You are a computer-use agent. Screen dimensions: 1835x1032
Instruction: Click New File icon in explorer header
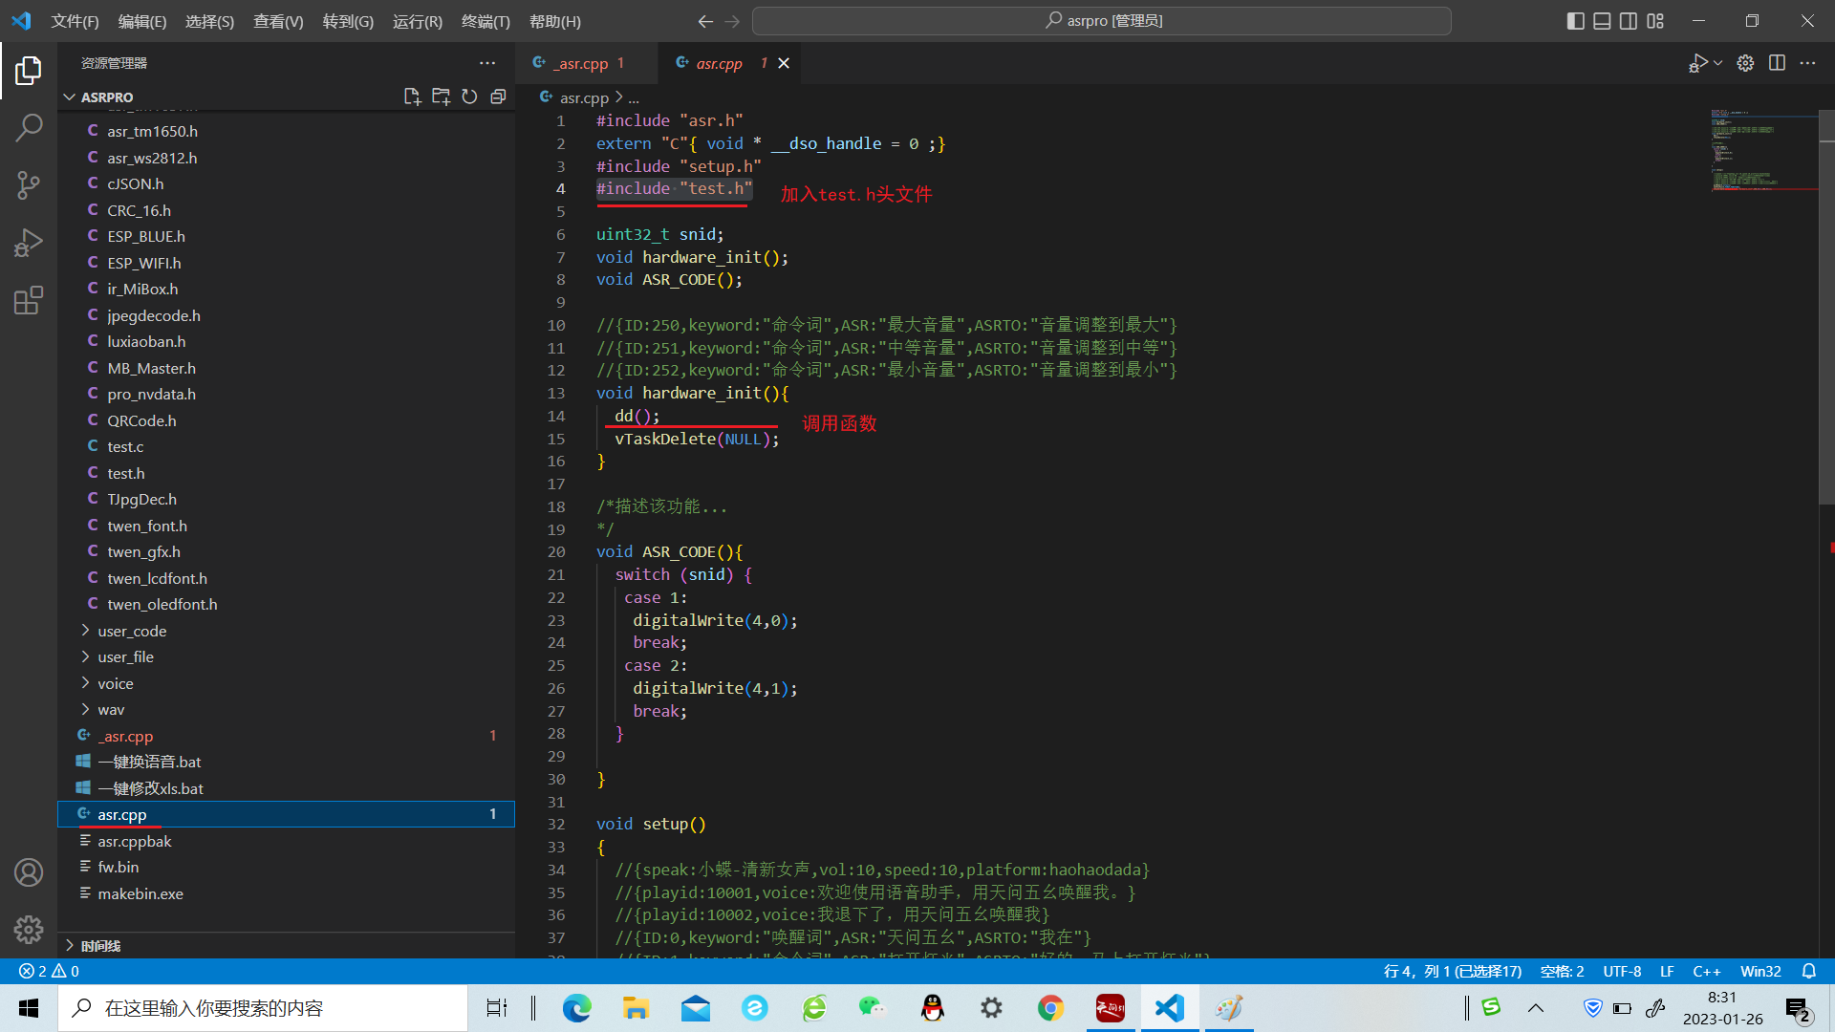point(412,97)
